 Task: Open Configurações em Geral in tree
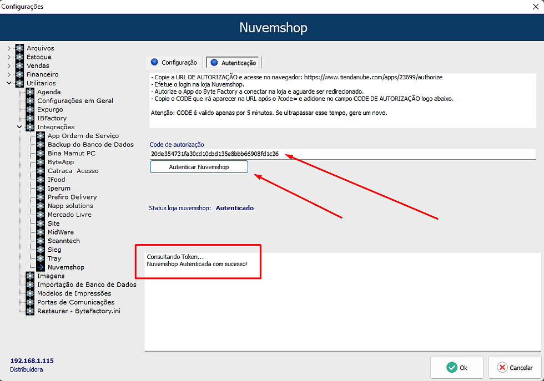click(75, 100)
